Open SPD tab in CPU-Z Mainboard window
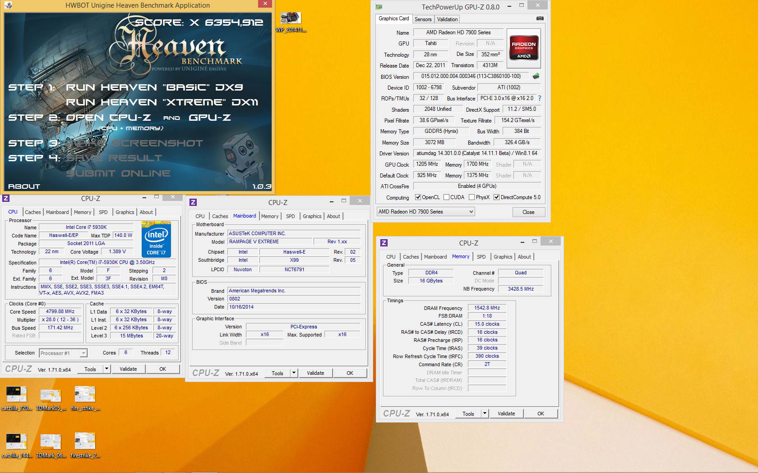This screenshot has height=473, width=758. pos(291,216)
